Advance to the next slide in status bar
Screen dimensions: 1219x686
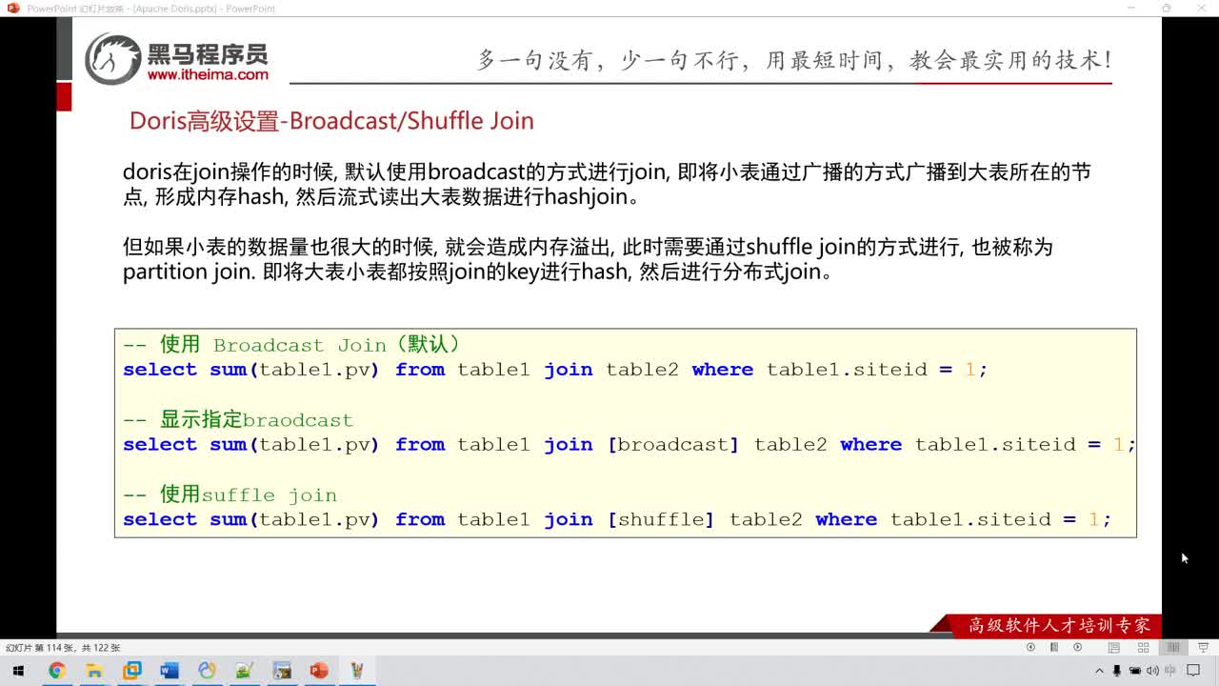coord(1078,647)
